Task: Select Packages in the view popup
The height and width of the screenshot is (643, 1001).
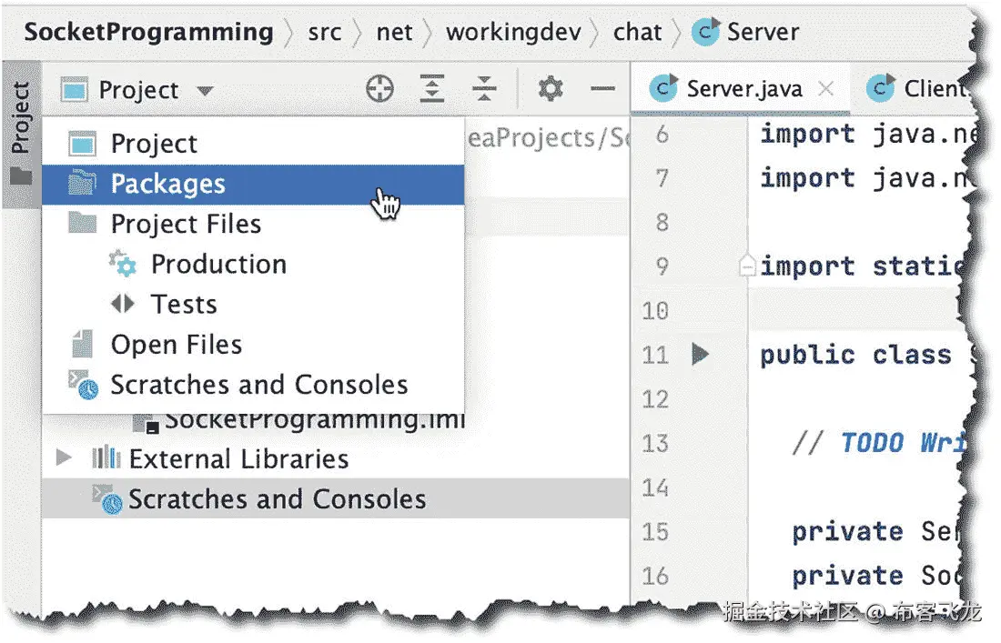Action: click(167, 184)
